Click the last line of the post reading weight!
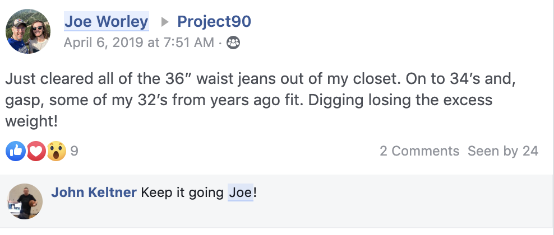The height and width of the screenshot is (235, 554). tap(33, 121)
